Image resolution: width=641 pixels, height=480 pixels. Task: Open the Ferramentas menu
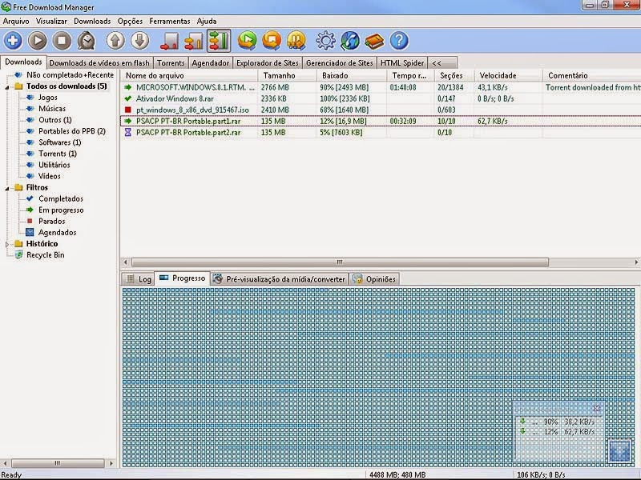pos(170,22)
